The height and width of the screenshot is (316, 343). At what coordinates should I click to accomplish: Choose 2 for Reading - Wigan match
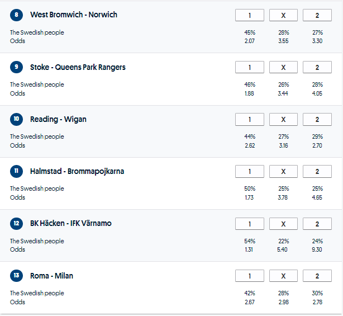pos(317,119)
